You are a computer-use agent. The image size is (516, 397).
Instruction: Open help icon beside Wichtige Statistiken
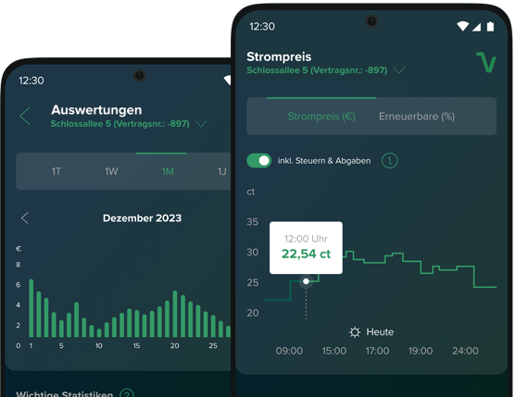(x=127, y=393)
